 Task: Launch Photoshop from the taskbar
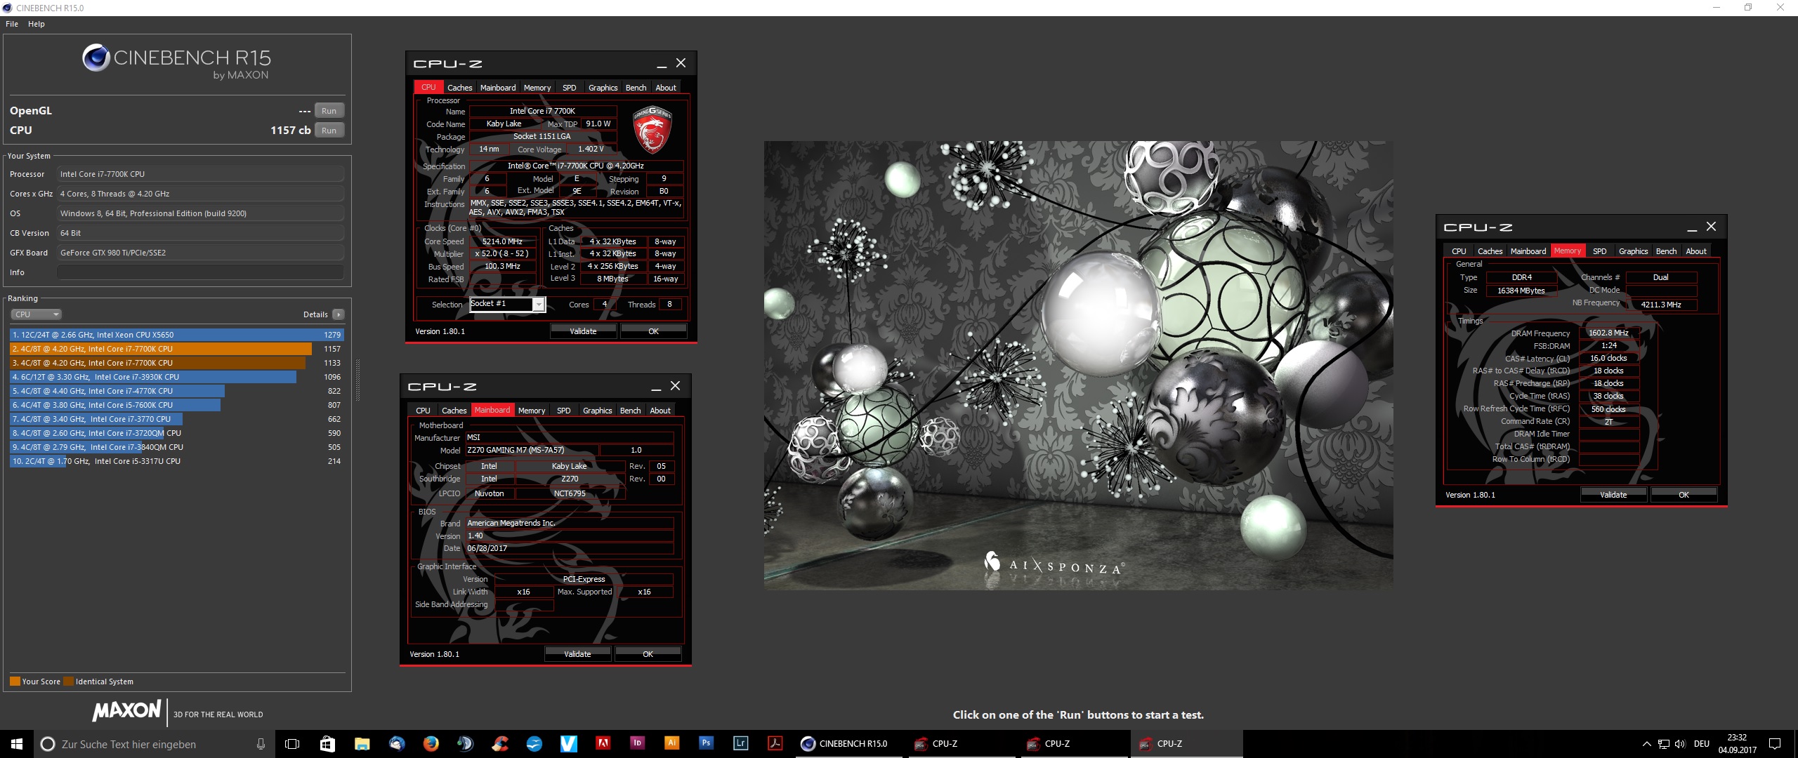coord(706,744)
